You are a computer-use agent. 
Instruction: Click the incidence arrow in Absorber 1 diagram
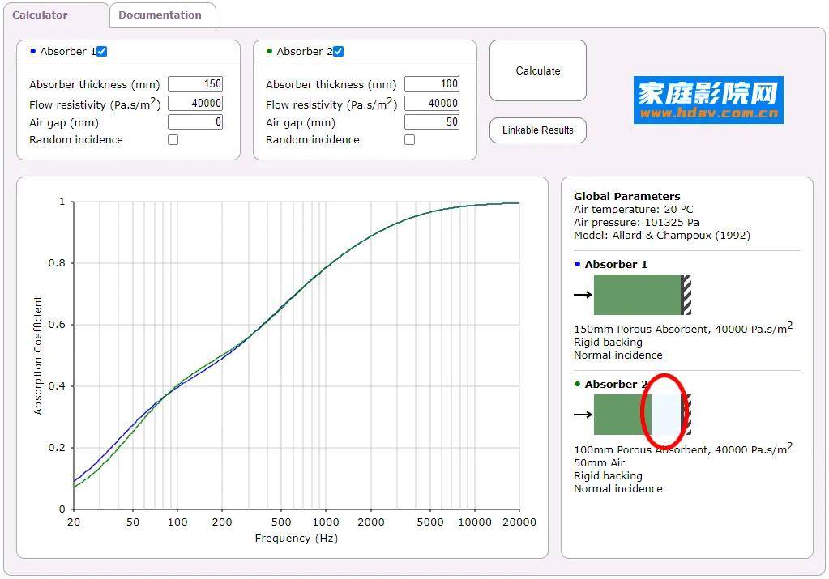(583, 295)
